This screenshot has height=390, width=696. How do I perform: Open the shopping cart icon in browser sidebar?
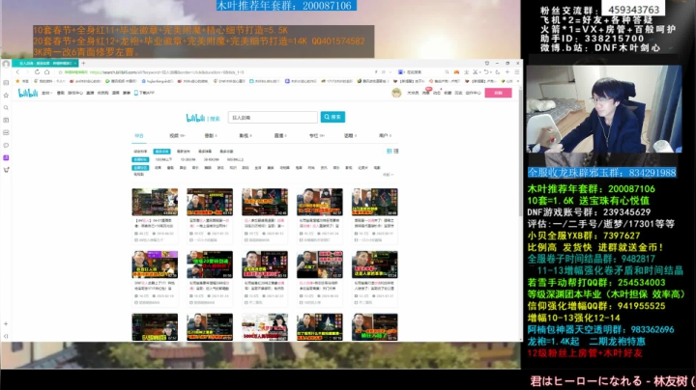click(6, 170)
